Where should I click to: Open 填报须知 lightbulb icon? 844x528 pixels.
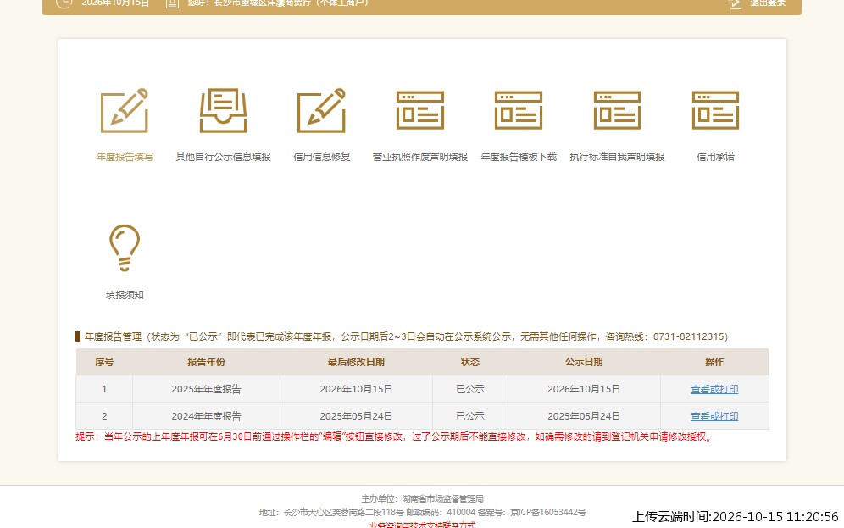(125, 247)
